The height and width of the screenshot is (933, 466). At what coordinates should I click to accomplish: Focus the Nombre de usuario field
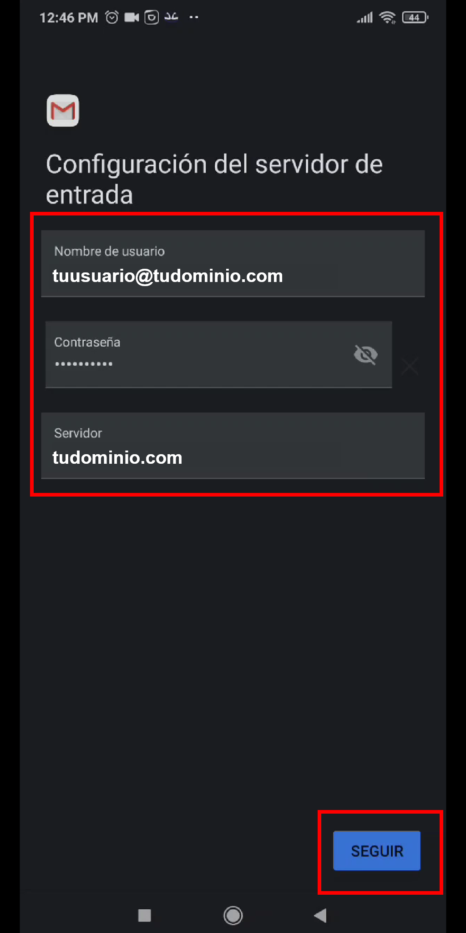233,263
